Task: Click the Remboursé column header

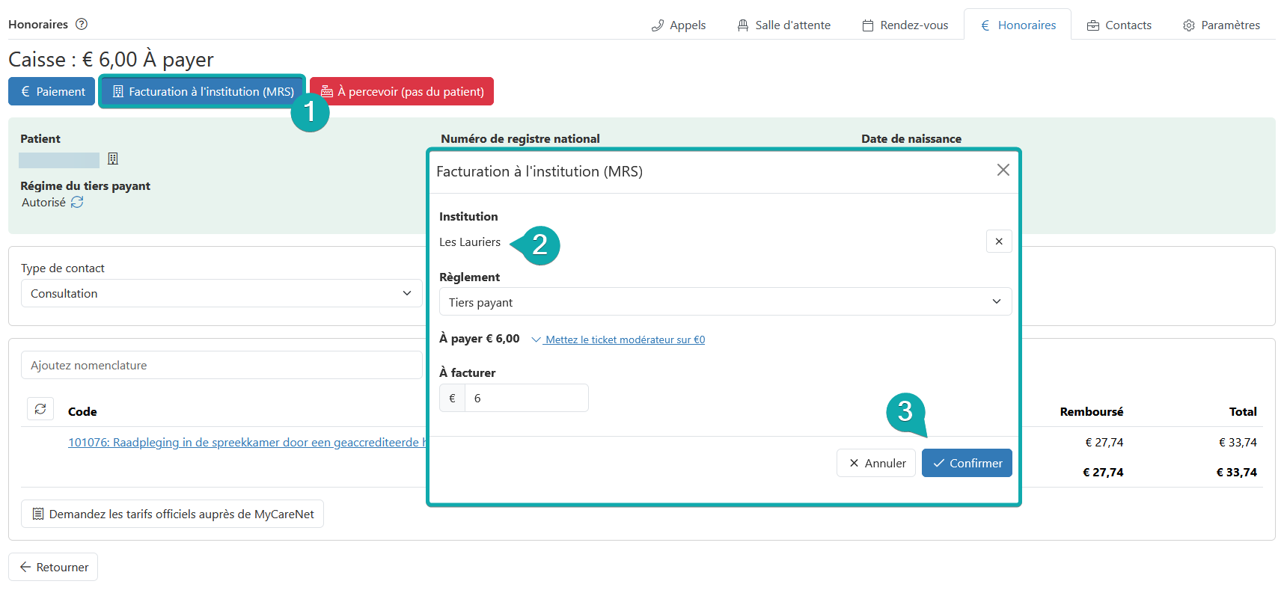Action: [x=1092, y=411]
